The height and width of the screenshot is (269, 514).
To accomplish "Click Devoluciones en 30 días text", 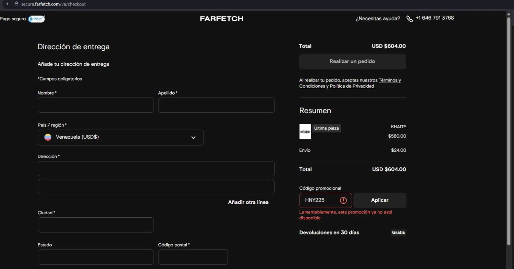I will [x=329, y=233].
